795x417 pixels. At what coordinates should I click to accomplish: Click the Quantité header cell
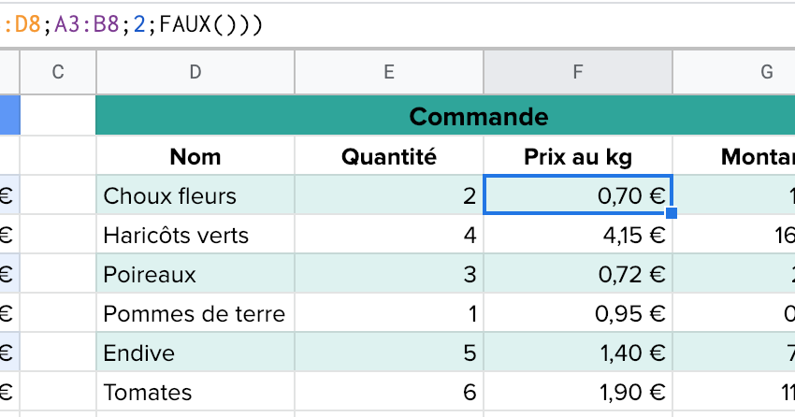click(389, 156)
